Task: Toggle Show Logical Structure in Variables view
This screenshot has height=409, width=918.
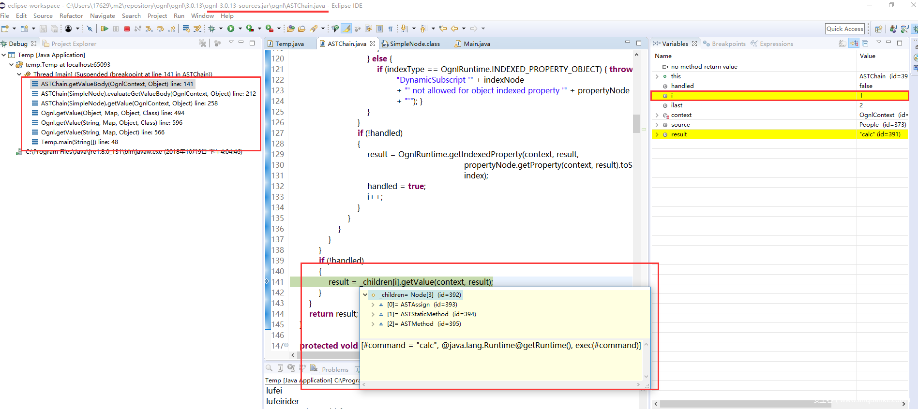Action: coord(854,44)
